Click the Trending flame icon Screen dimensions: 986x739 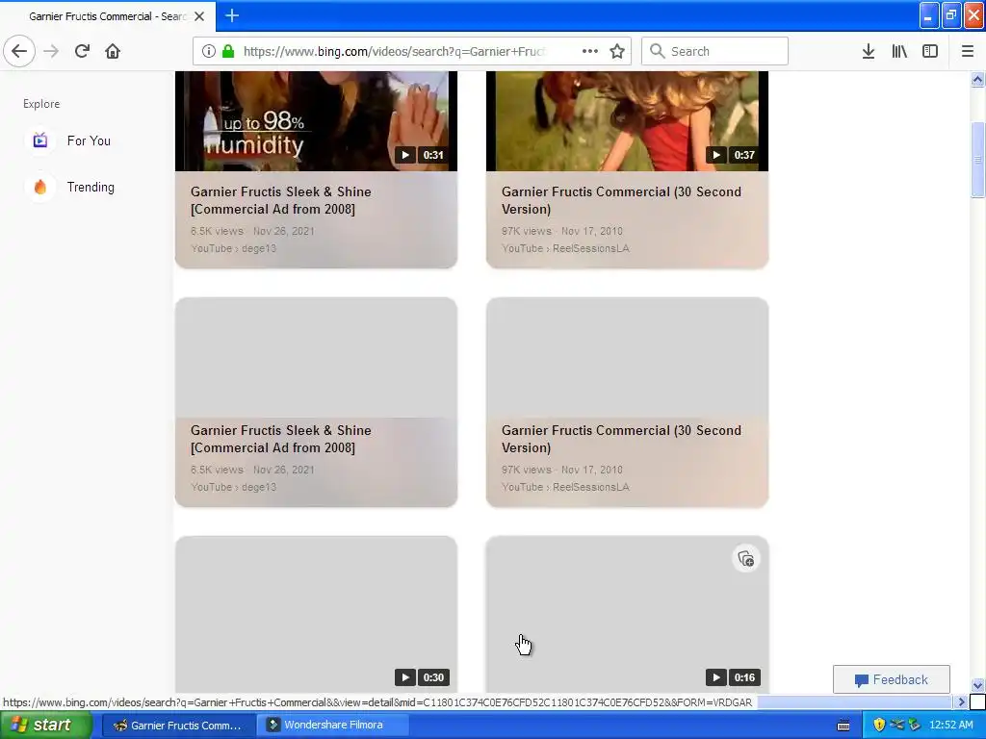tap(40, 188)
